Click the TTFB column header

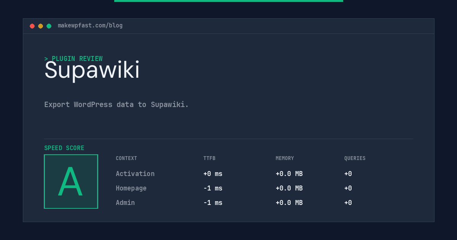tap(209, 158)
